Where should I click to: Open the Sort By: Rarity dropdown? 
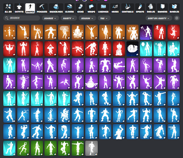[159, 18]
